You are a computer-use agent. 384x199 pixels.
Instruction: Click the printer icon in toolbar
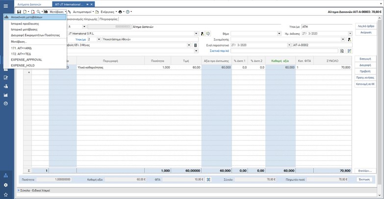[x=120, y=12]
